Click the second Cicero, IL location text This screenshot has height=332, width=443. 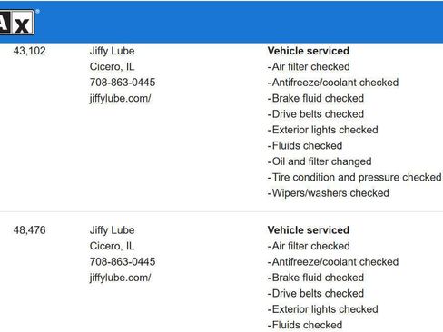coord(112,246)
